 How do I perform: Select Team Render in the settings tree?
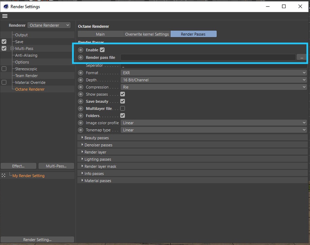26,76
